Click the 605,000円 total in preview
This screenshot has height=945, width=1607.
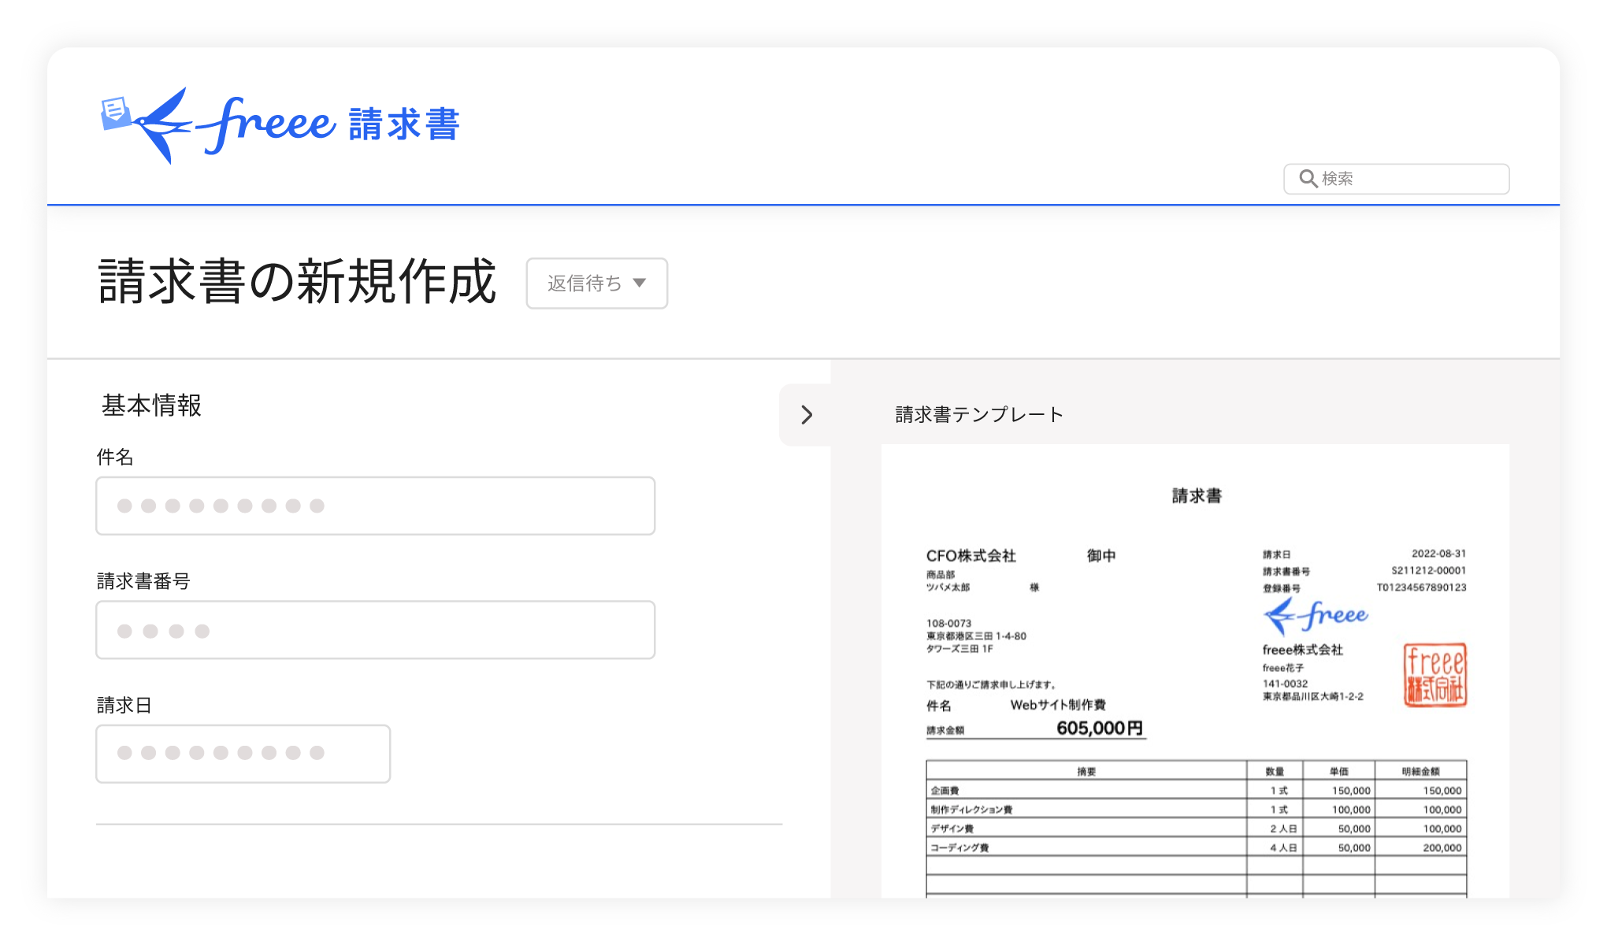1099,728
